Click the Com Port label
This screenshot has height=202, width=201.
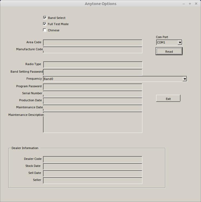click(x=162, y=37)
